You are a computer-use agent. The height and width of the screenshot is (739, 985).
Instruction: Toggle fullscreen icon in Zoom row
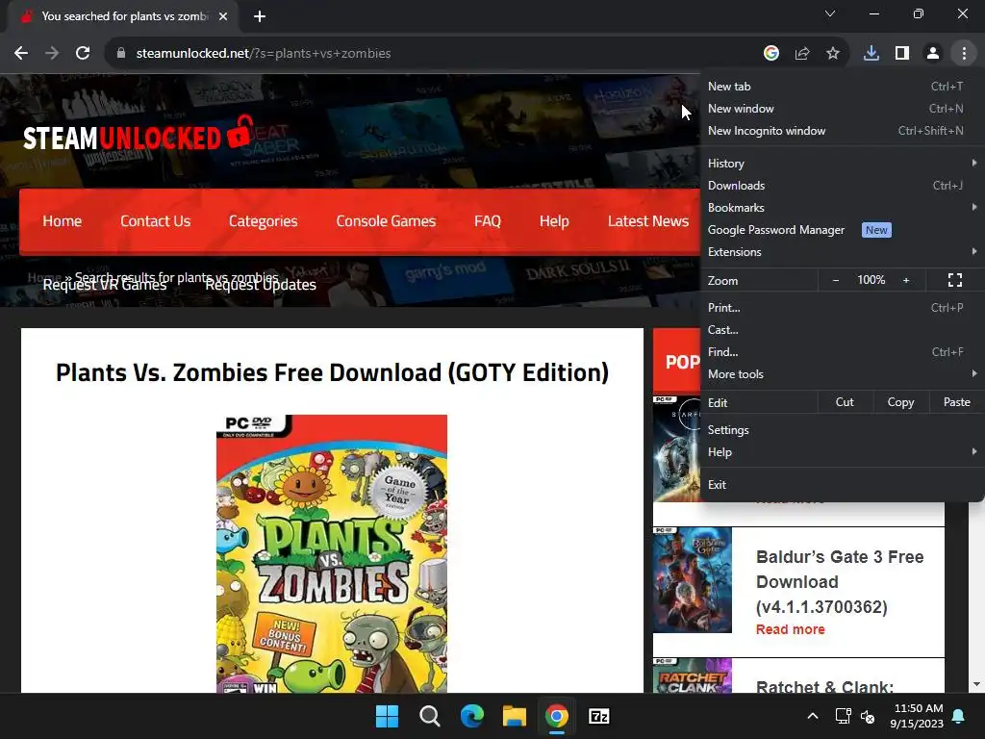(955, 280)
